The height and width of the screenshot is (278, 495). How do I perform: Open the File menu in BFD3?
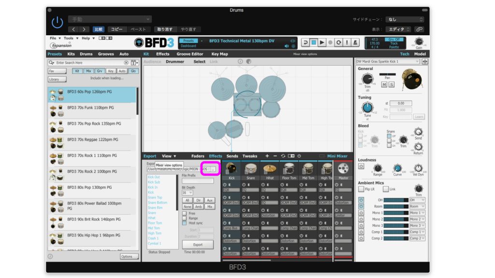[55, 38]
